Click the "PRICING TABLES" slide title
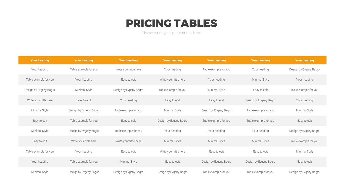 pos(171,23)
